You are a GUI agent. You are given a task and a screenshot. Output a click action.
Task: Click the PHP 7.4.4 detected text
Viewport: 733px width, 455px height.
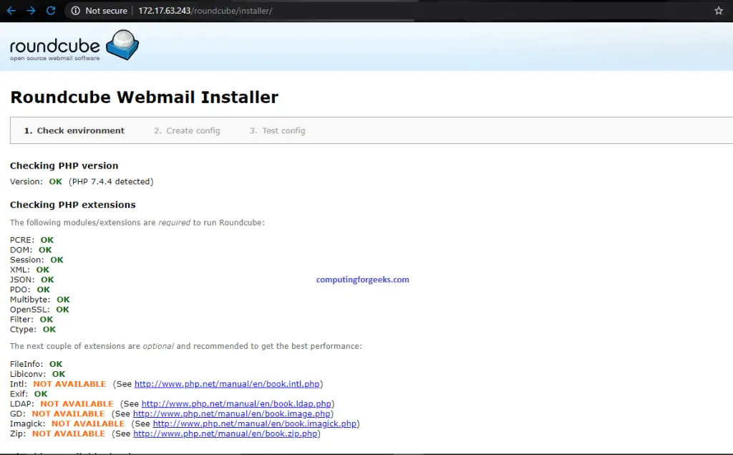111,181
